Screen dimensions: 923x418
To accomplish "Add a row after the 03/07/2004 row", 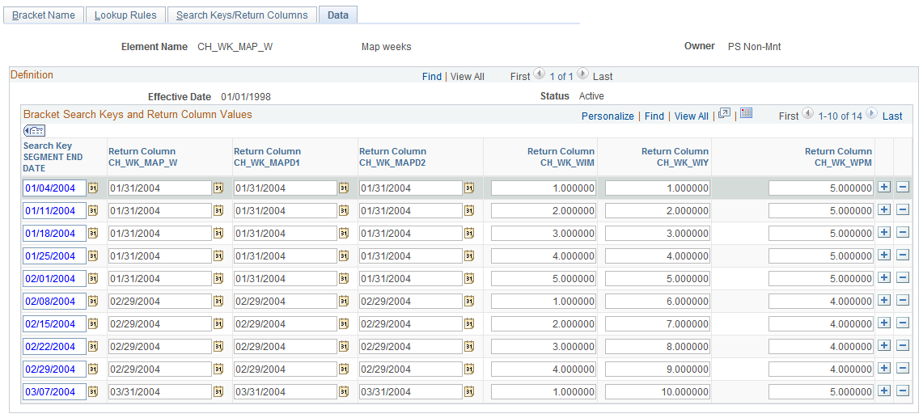I will (x=883, y=391).
